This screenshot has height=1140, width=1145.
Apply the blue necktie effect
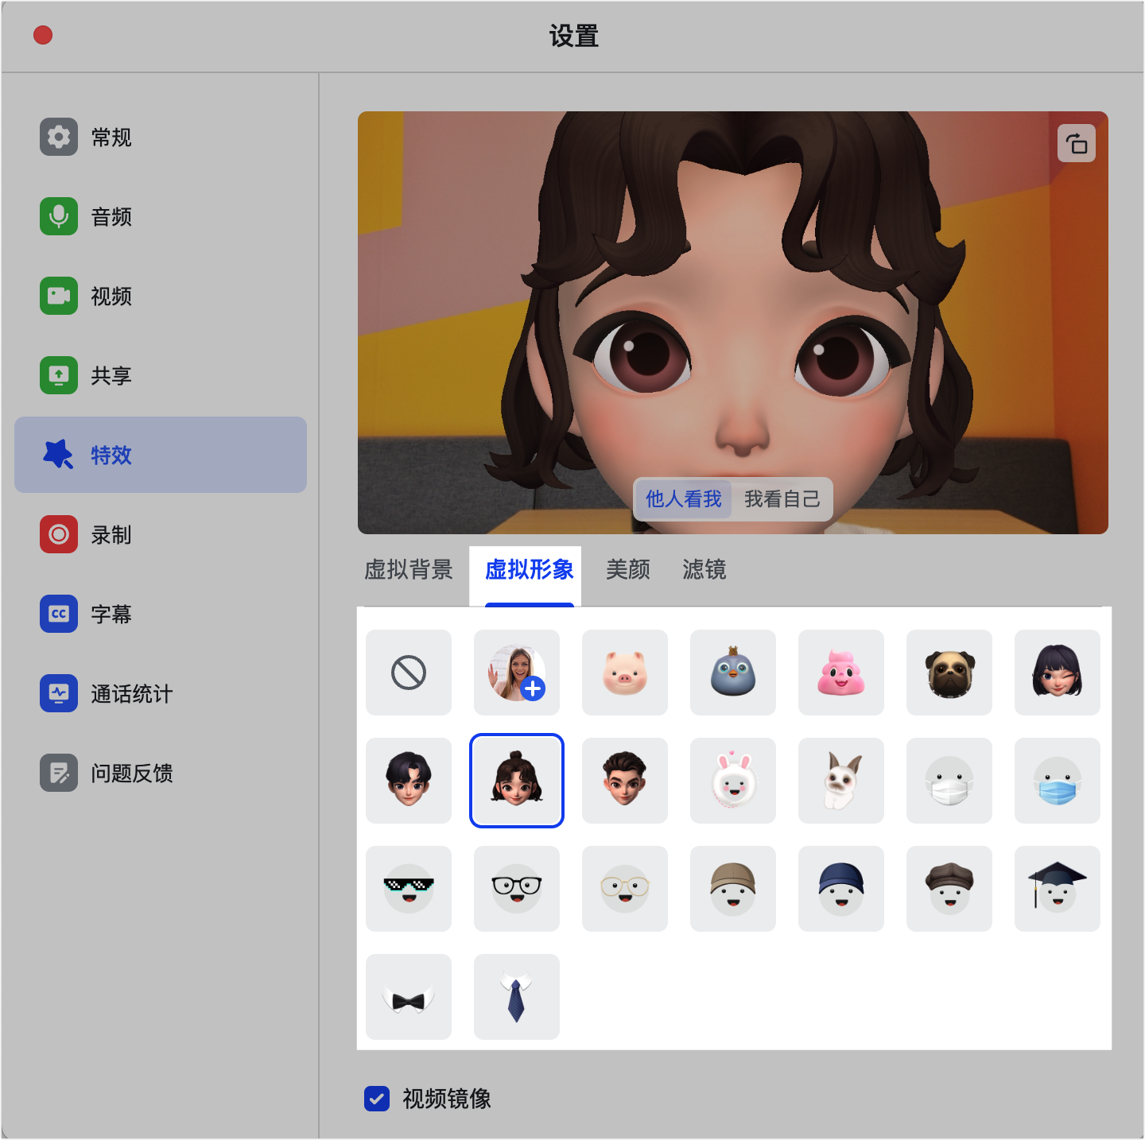pyautogui.click(x=517, y=997)
